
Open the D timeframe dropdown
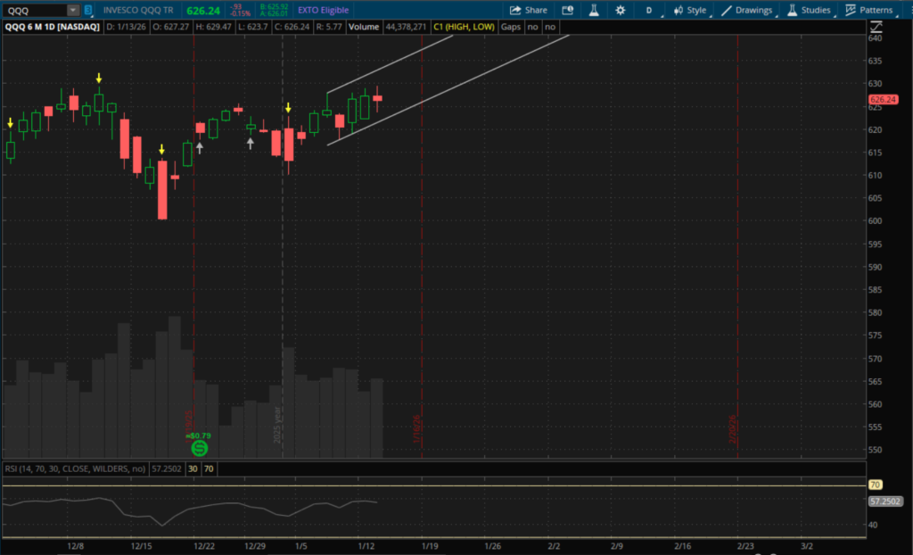(x=649, y=10)
